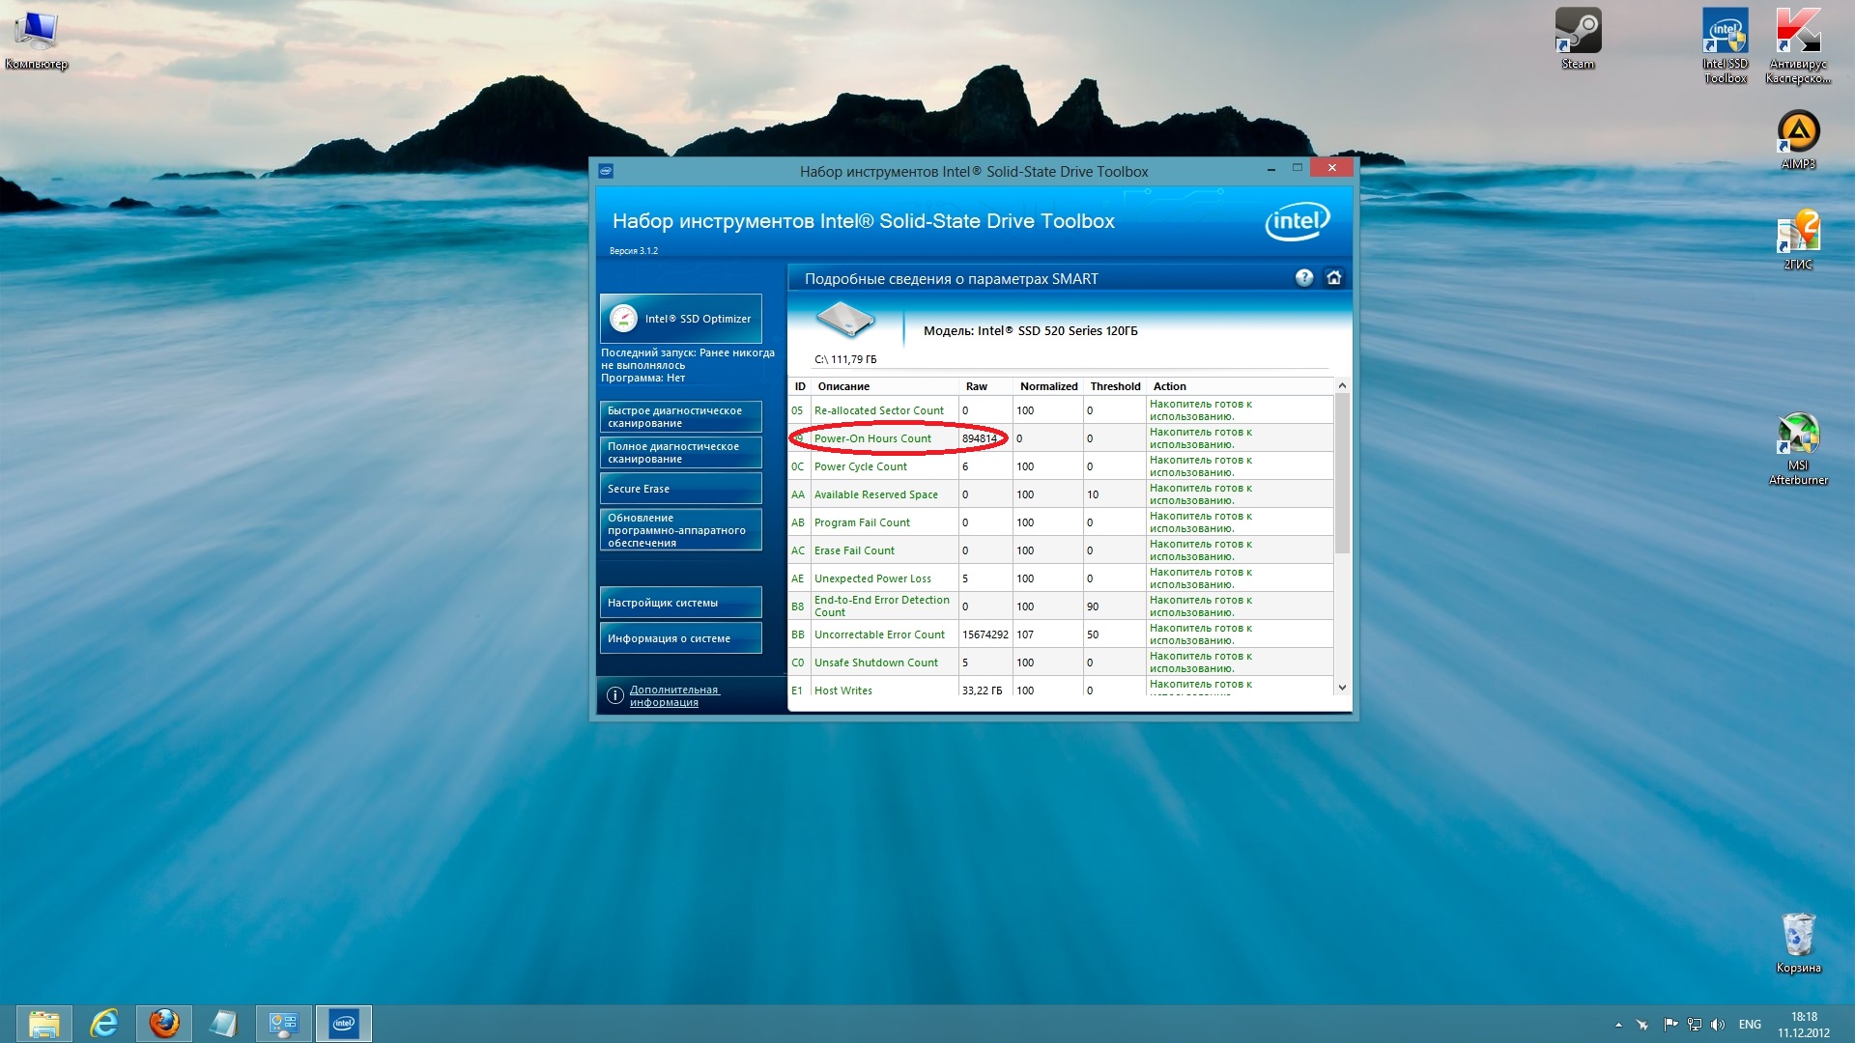
Task: Open the 2ГИС desktop shortcut
Action: [1798, 240]
